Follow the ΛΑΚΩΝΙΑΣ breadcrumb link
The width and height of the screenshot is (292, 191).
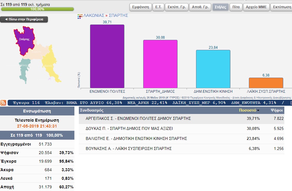point(94,15)
